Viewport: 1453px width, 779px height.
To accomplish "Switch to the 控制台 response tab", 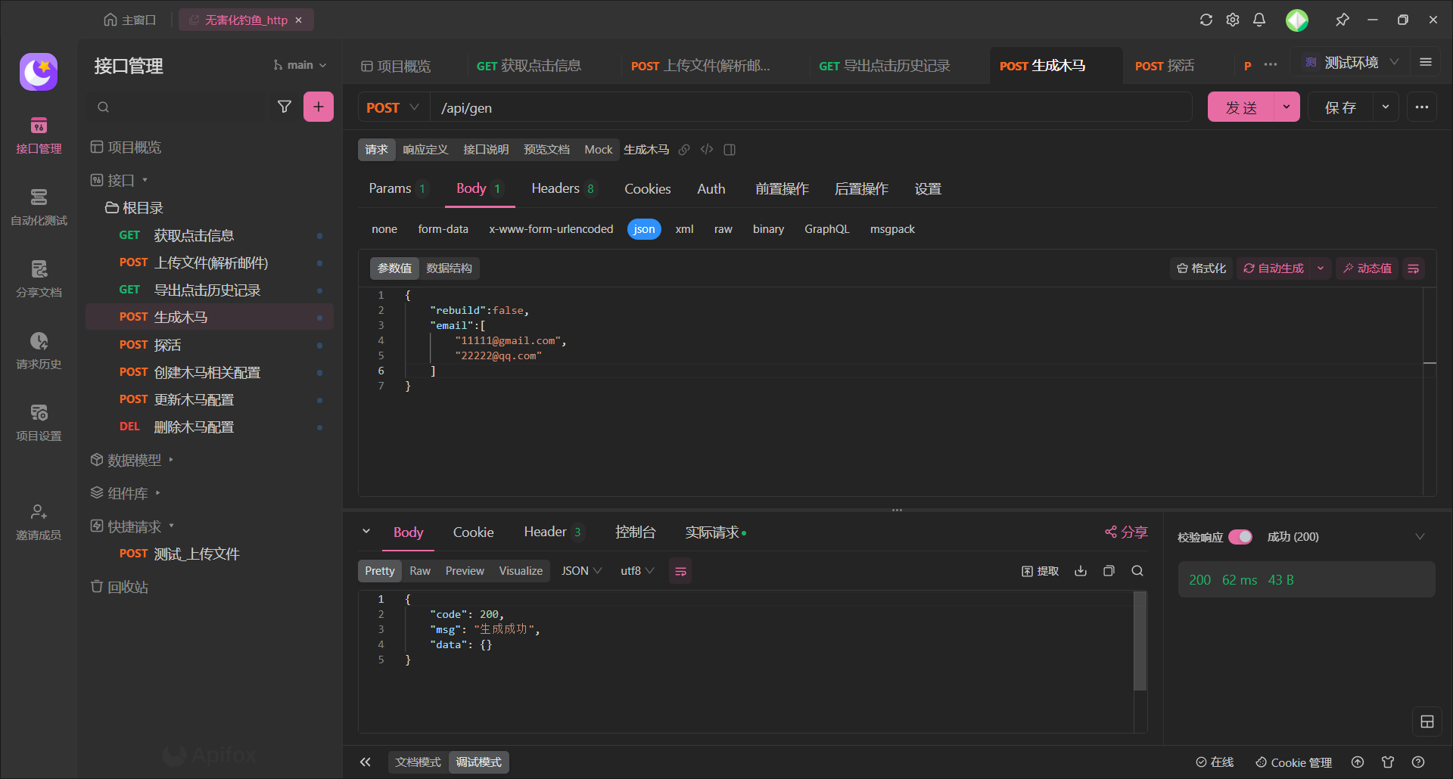I will pos(635,532).
